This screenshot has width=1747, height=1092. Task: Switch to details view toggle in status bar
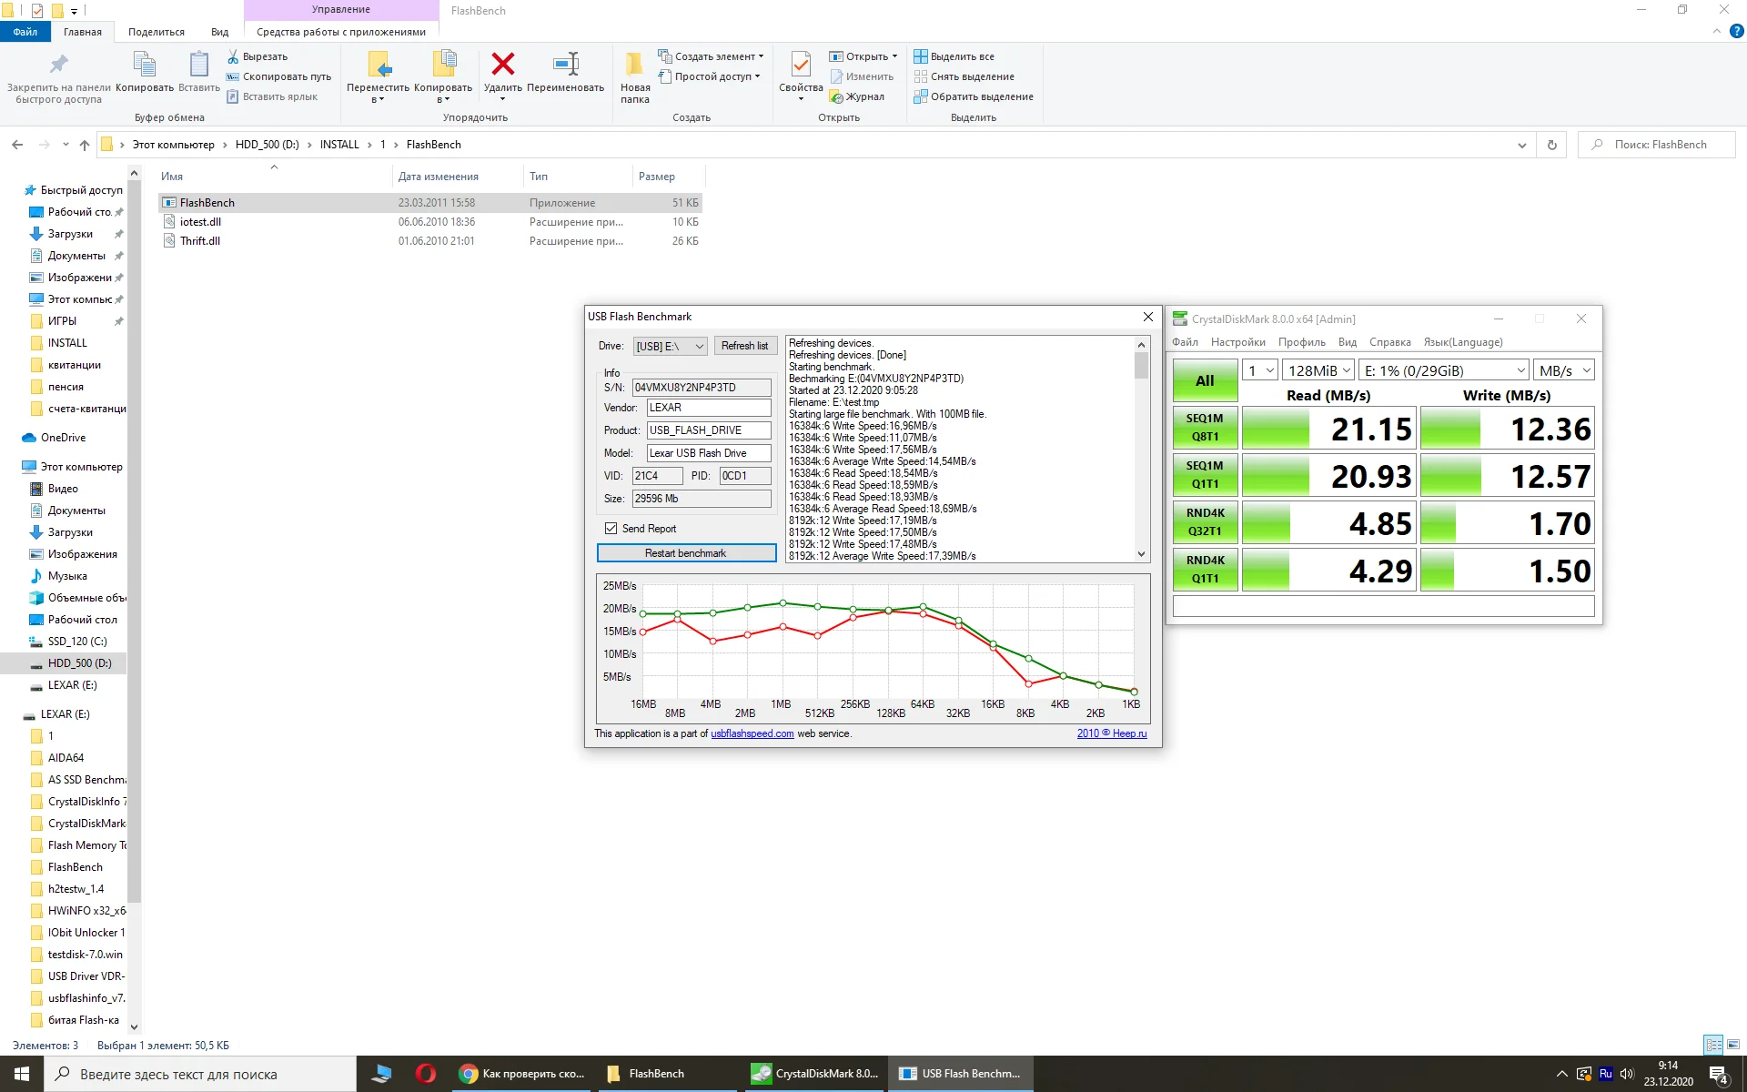(x=1713, y=1045)
